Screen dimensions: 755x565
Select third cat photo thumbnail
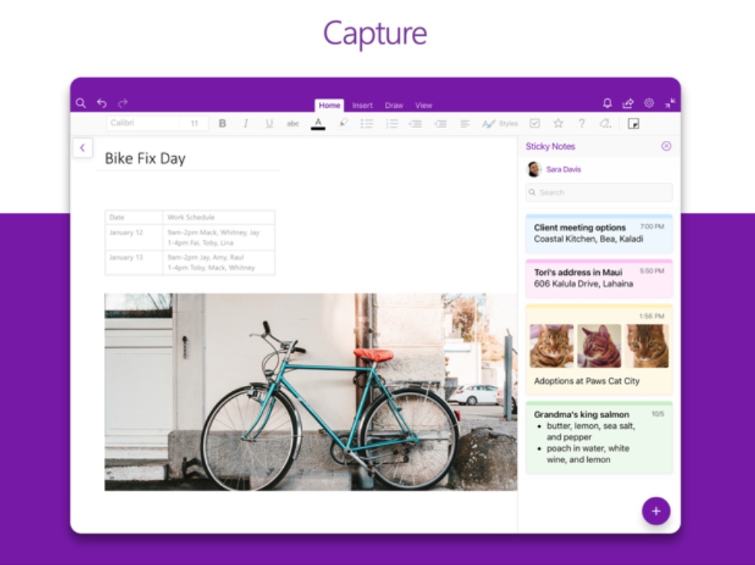[x=647, y=346]
